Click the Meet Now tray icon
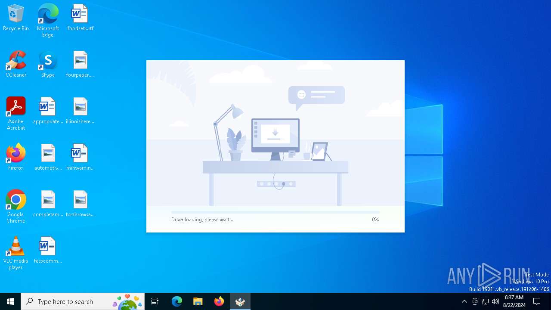Screen dimensions: 551x310 [475, 301]
